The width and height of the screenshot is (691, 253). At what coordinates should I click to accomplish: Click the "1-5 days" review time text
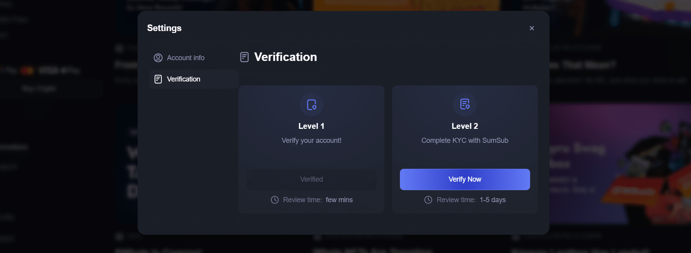492,200
